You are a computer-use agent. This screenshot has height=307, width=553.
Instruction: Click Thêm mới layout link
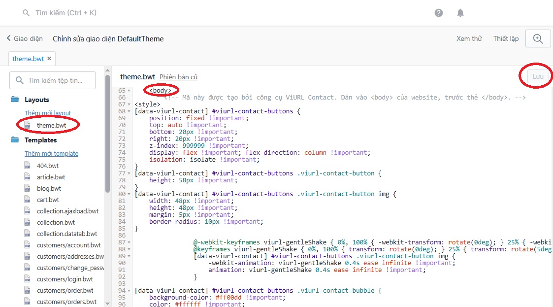pos(48,113)
